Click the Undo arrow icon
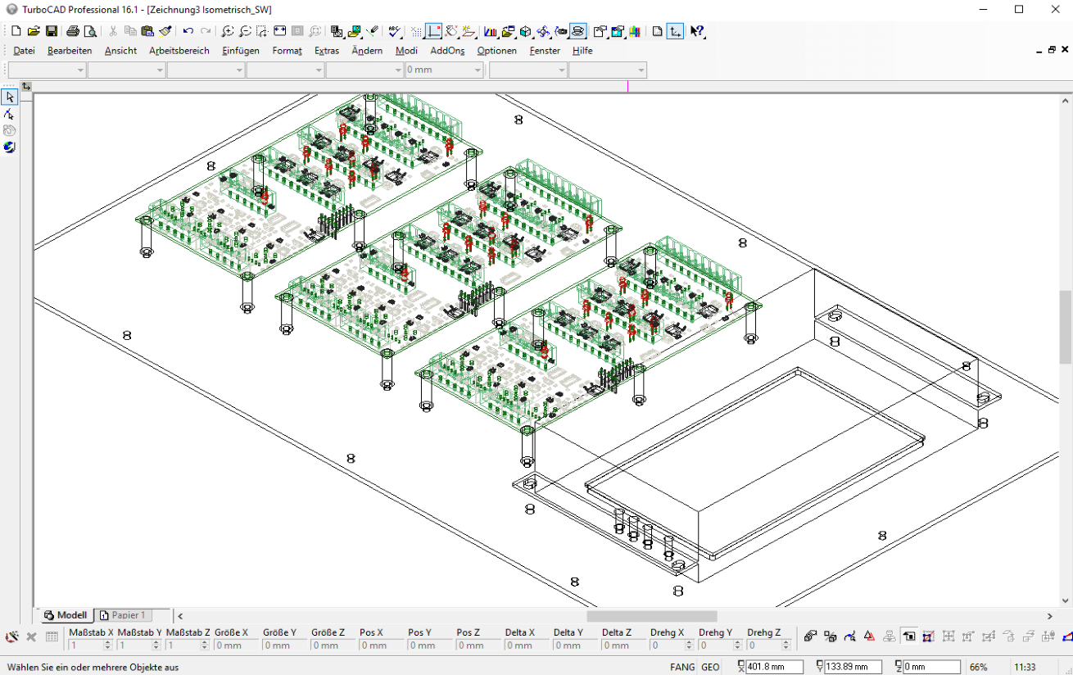1073x675 pixels. [x=188, y=31]
